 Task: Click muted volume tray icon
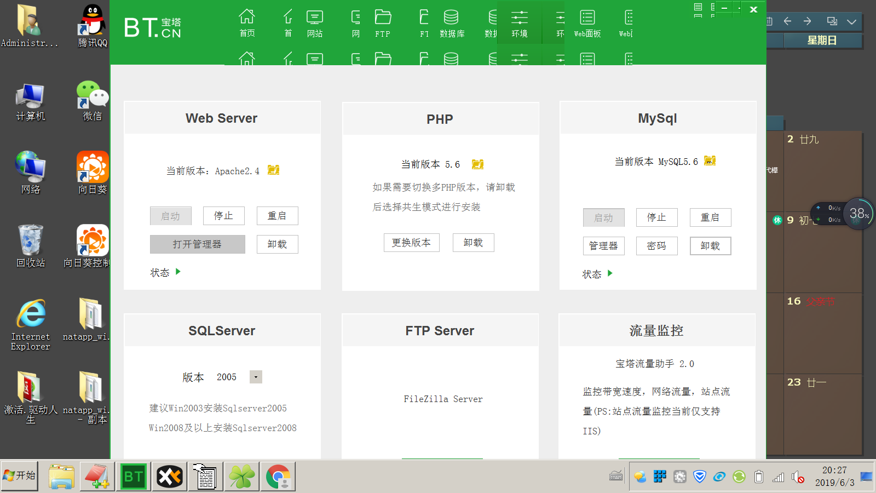(x=798, y=477)
